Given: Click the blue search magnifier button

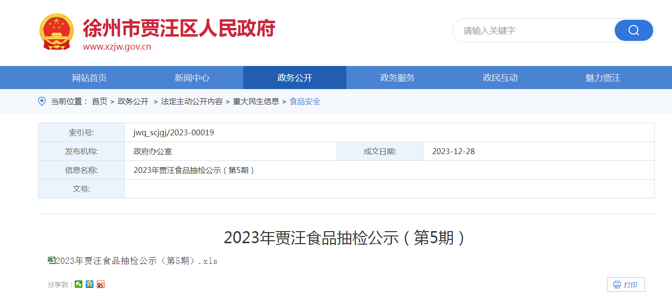Looking at the screenshot, I should point(633,31).
